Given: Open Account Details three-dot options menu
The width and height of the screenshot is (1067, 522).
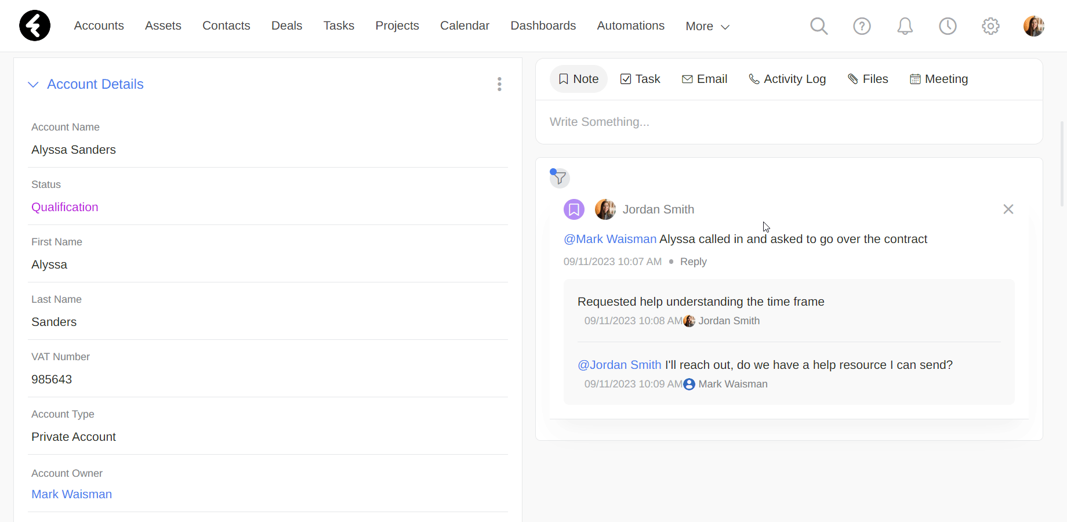Looking at the screenshot, I should tap(499, 84).
